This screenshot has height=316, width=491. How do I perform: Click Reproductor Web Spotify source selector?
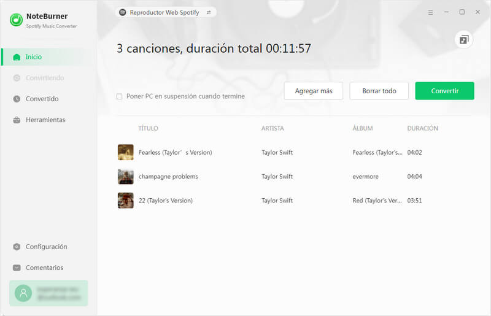coord(166,12)
